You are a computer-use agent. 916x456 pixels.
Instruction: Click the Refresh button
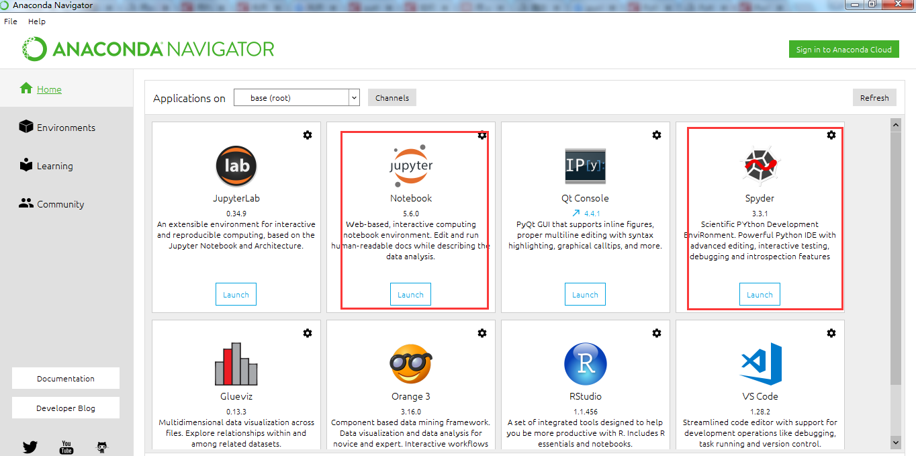[x=874, y=97]
